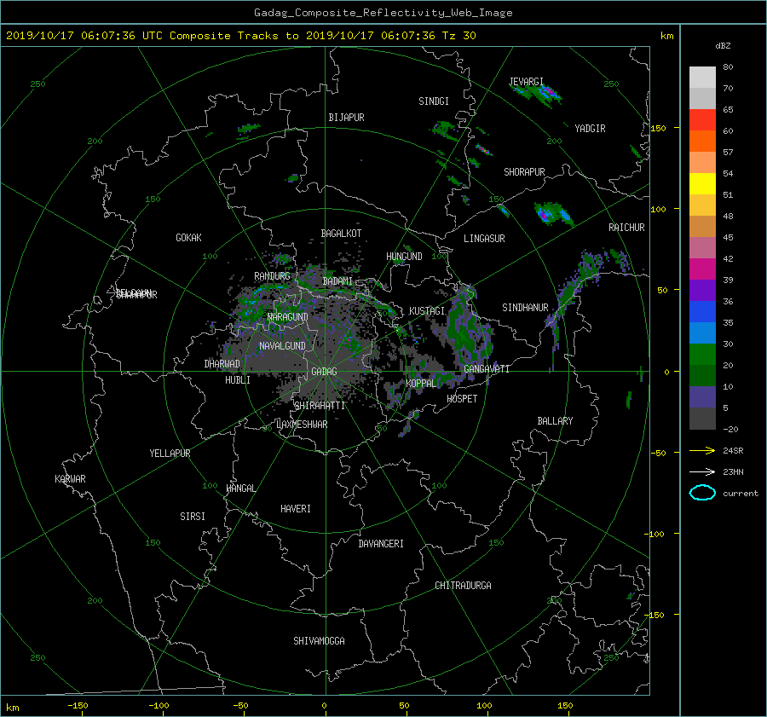Click the 80 dBZ light gray swatch
767x717 pixels.
(702, 77)
